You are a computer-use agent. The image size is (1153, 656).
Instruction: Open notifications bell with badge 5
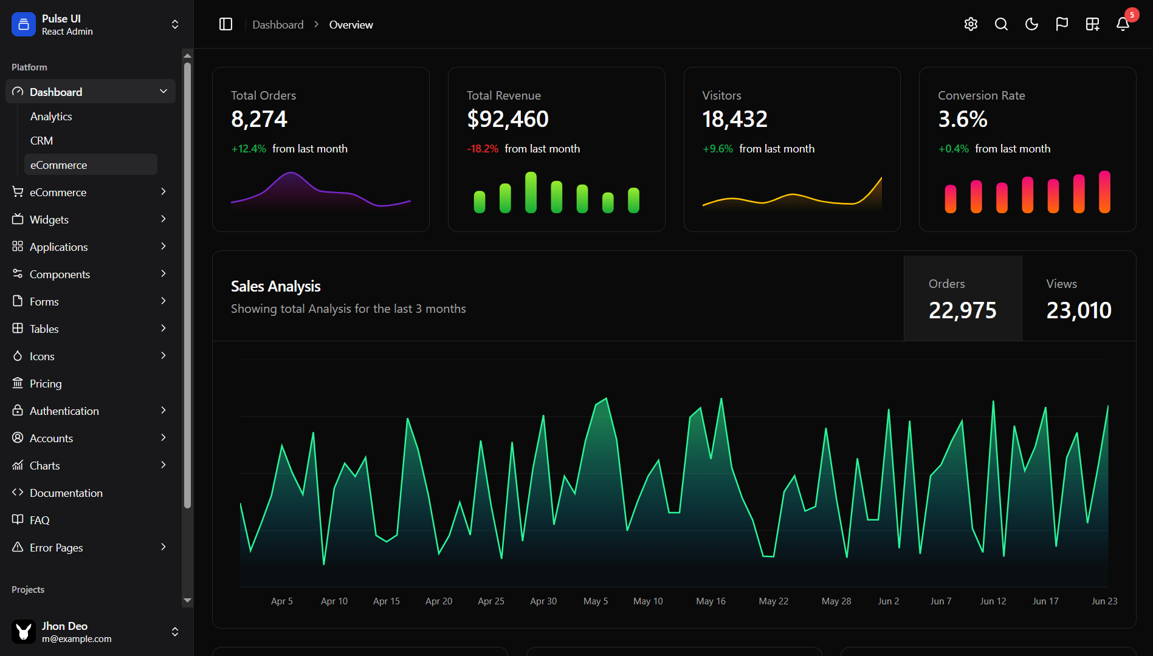coord(1123,24)
